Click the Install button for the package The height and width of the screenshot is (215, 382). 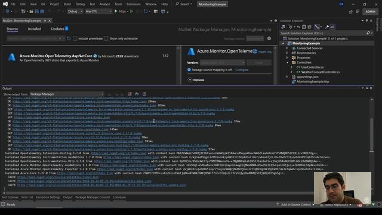pyautogui.click(x=258, y=63)
